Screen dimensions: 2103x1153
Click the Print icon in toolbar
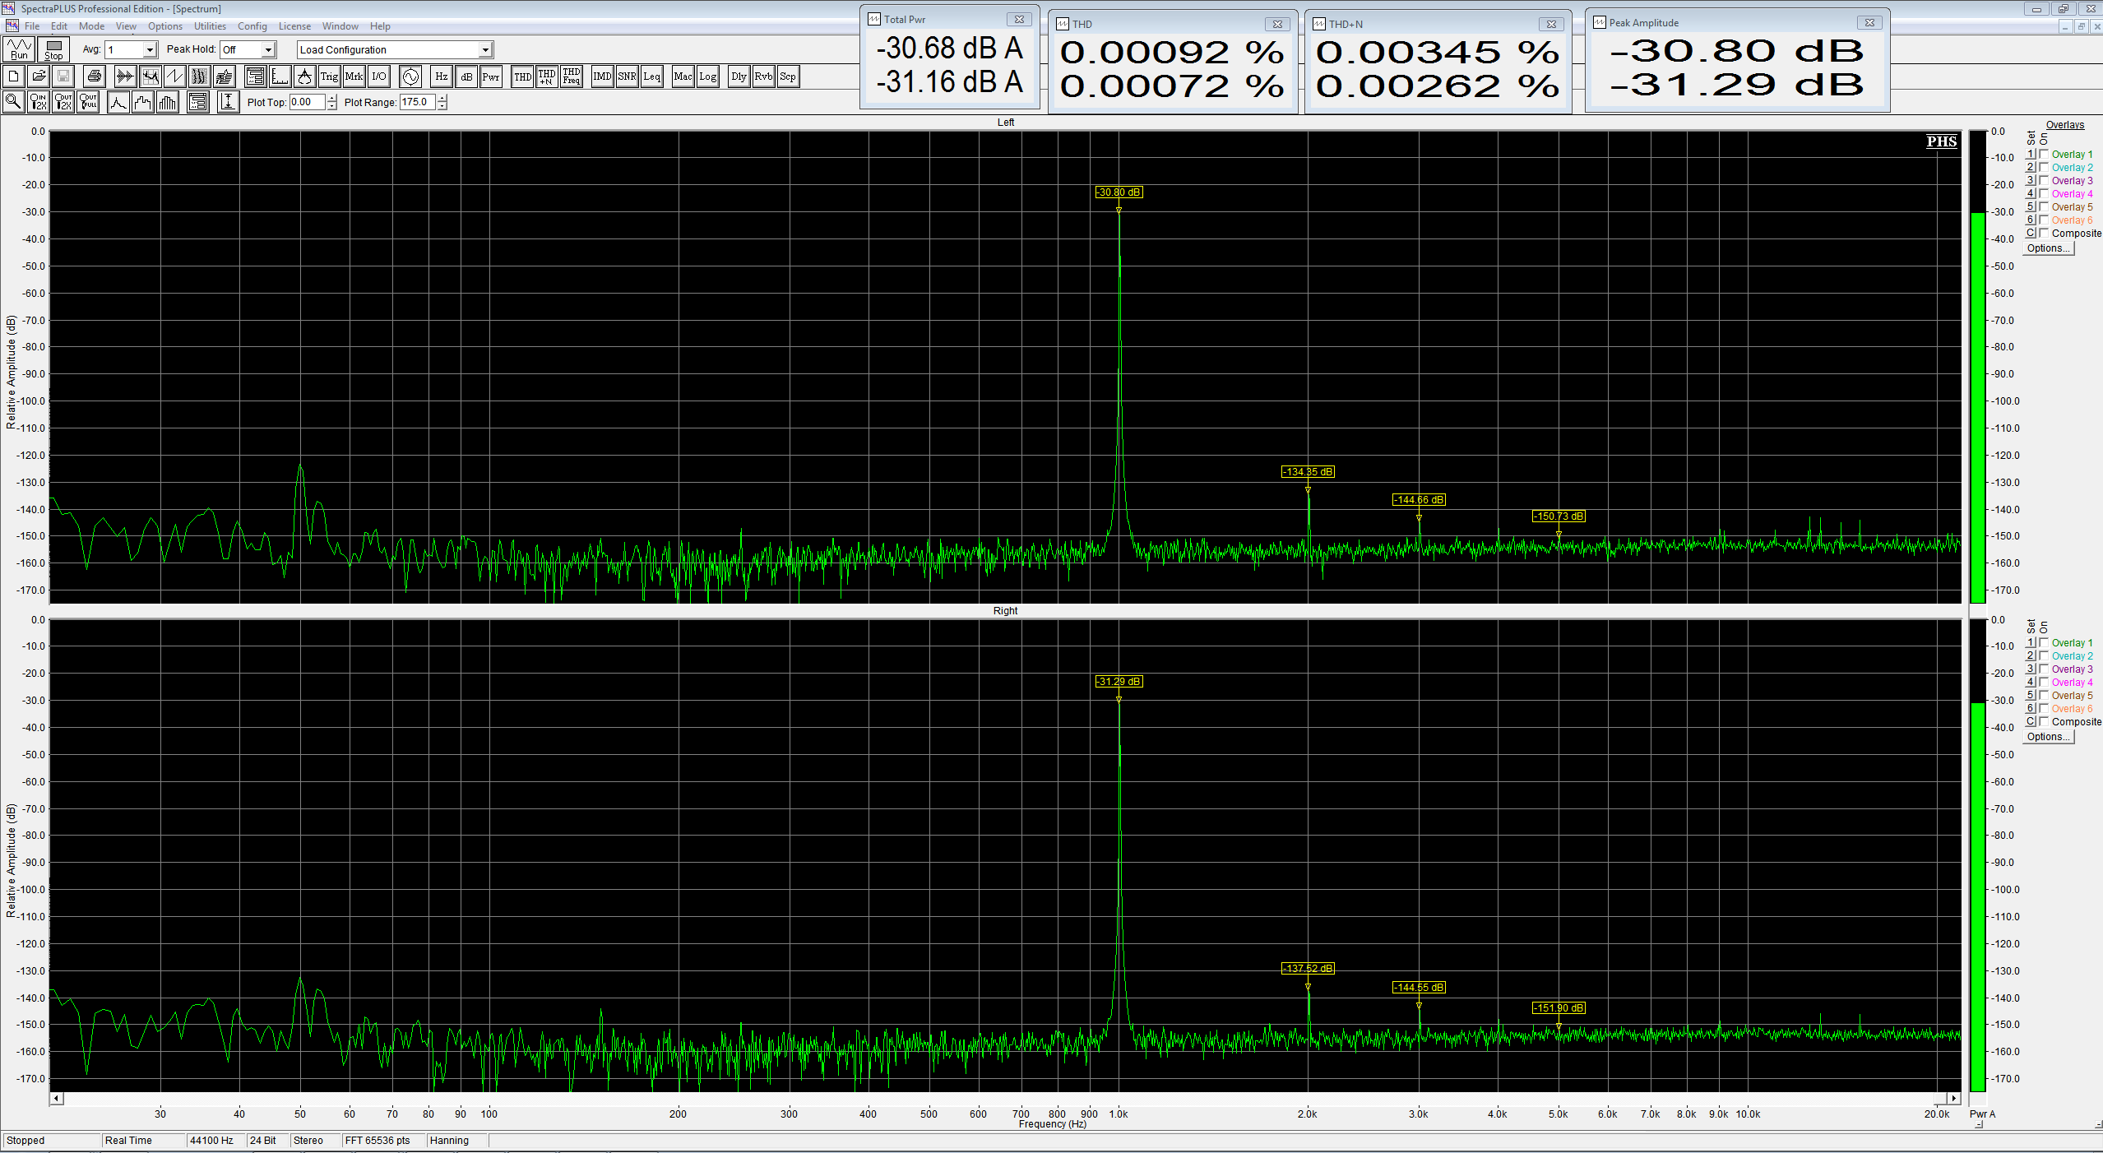point(95,76)
